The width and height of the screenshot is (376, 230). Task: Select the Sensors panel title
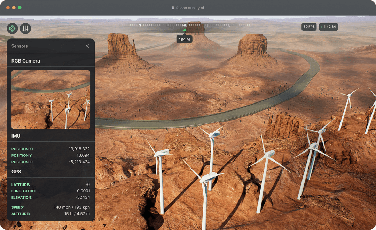tap(19, 46)
